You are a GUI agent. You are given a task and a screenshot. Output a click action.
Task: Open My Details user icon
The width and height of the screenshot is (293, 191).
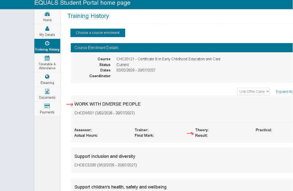pyautogui.click(x=47, y=28)
